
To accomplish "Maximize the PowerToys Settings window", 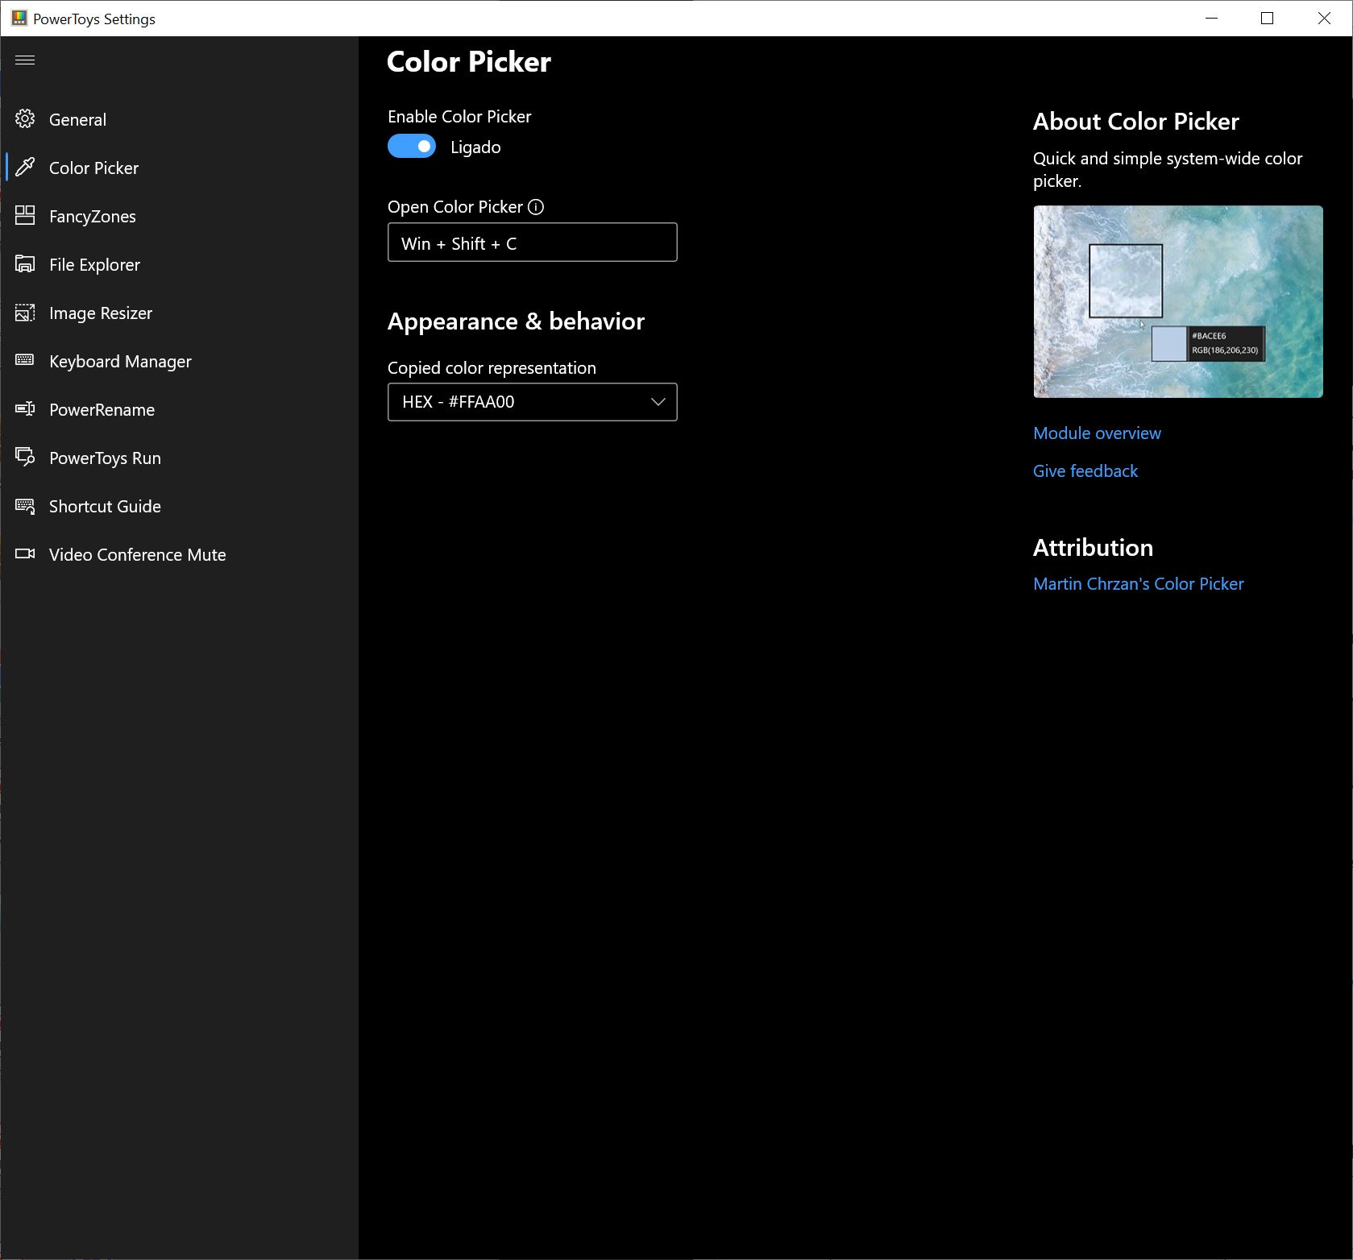I will pos(1267,18).
